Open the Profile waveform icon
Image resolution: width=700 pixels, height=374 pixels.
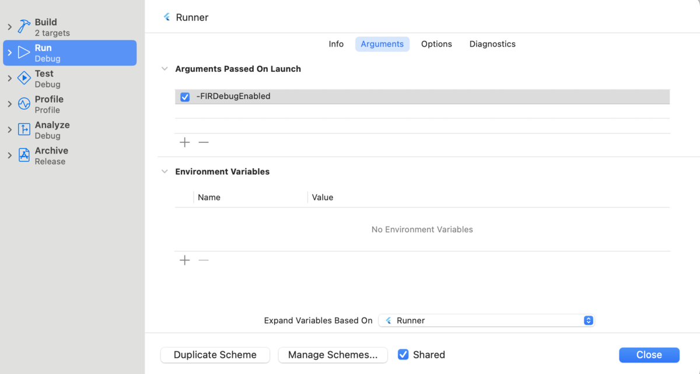coord(24,104)
